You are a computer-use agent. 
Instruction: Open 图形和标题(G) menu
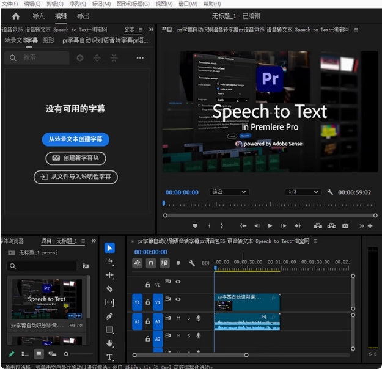pos(133,4)
